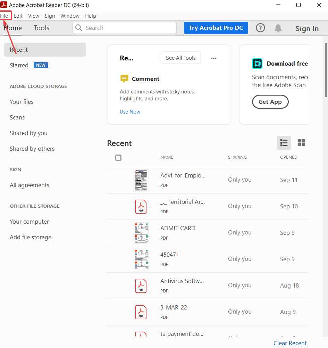Open the help question mark icon
This screenshot has width=328, height=348.
pos(260,28)
